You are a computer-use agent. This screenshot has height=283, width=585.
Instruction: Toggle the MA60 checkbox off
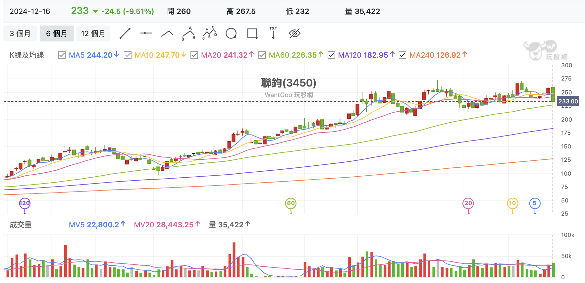coord(262,55)
